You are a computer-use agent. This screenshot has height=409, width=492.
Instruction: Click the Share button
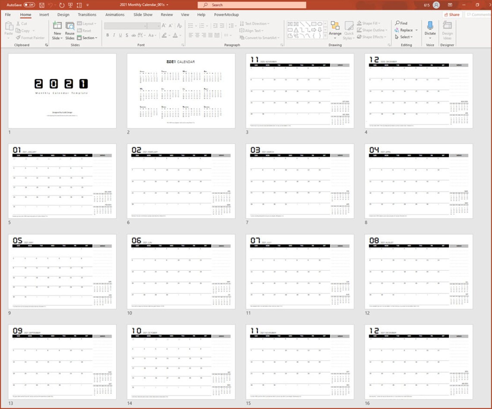451,14
